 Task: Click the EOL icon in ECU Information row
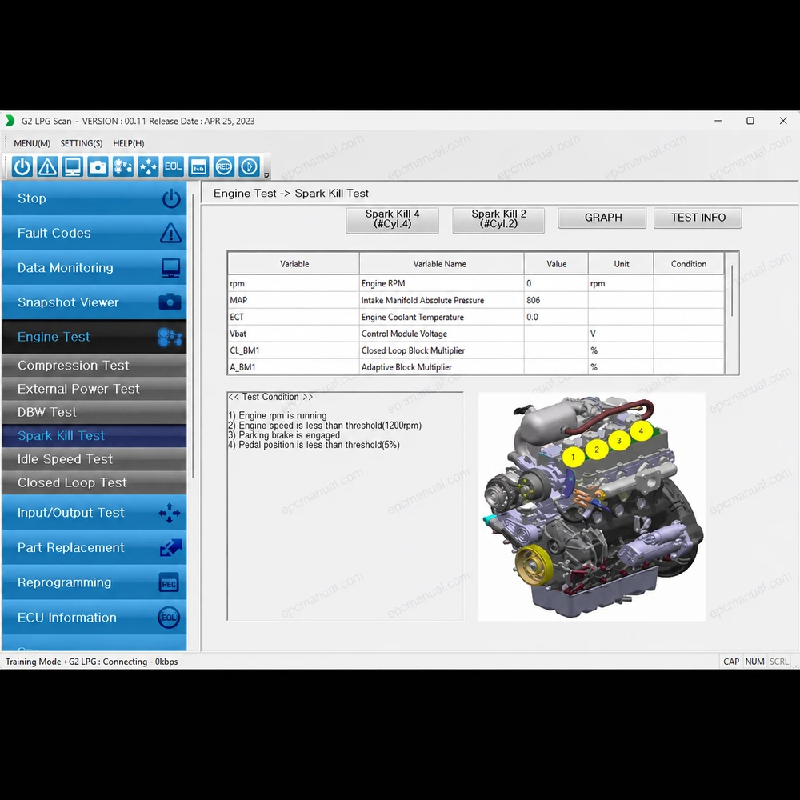tap(168, 618)
